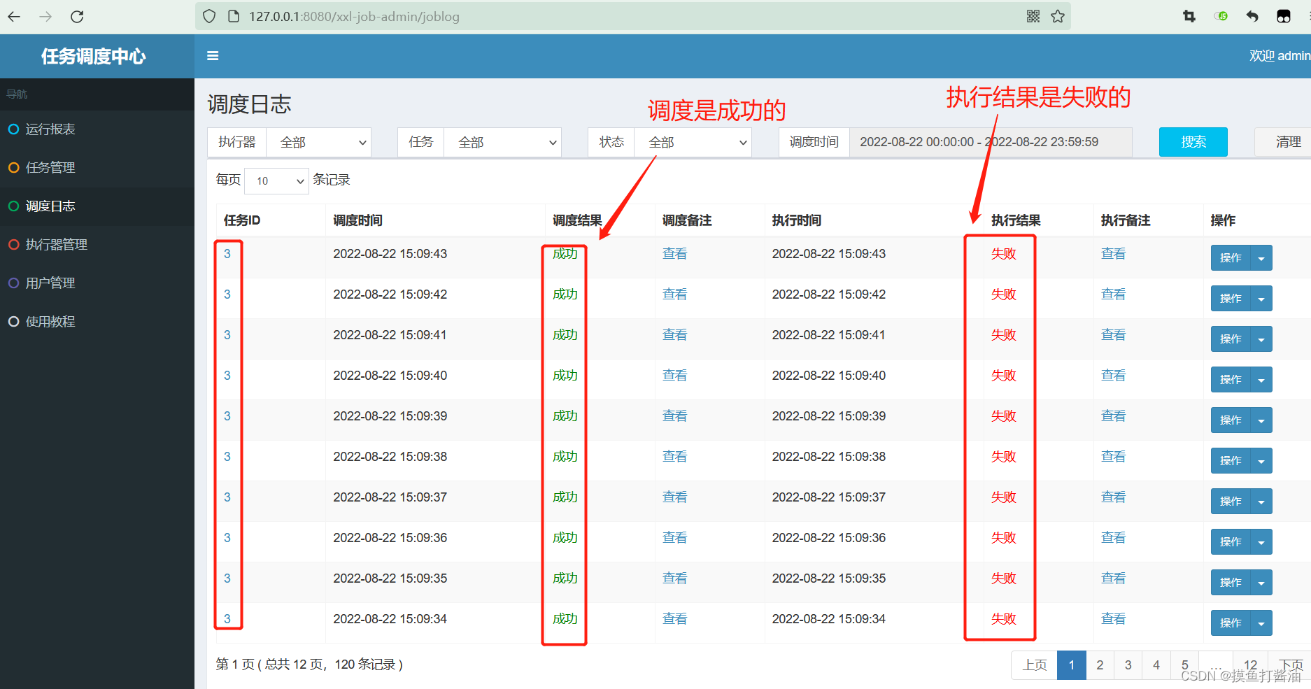Click the green circle icon next to 调度日志

13,206
